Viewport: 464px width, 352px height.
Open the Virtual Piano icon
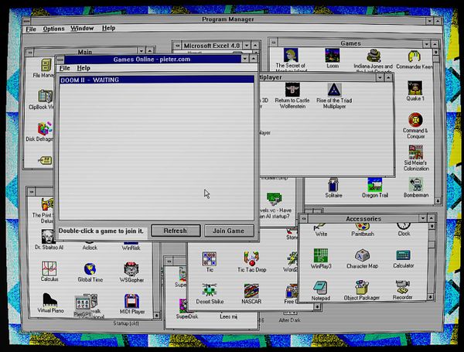[x=50, y=300]
